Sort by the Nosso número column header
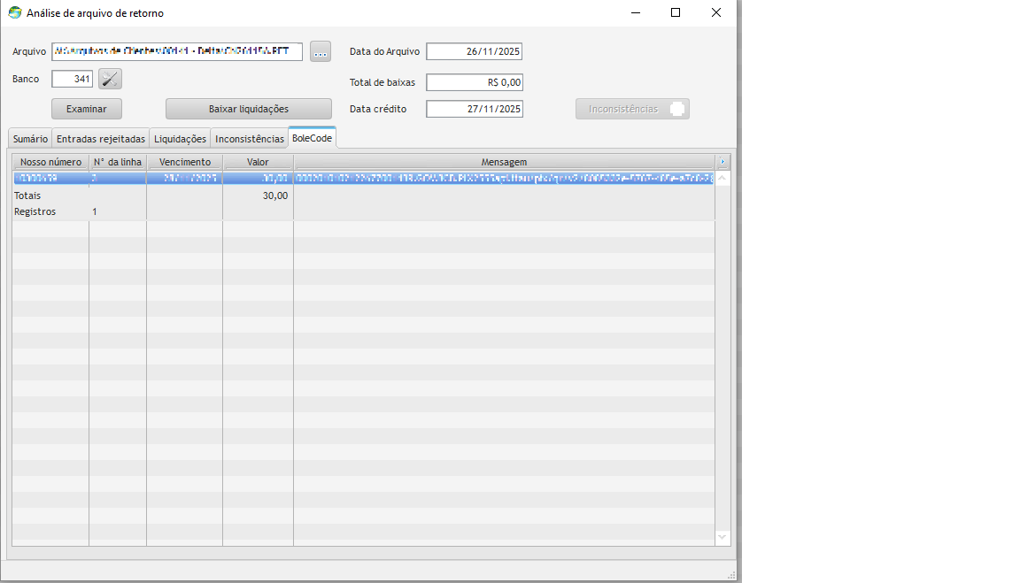This screenshot has width=1020, height=583. point(50,162)
